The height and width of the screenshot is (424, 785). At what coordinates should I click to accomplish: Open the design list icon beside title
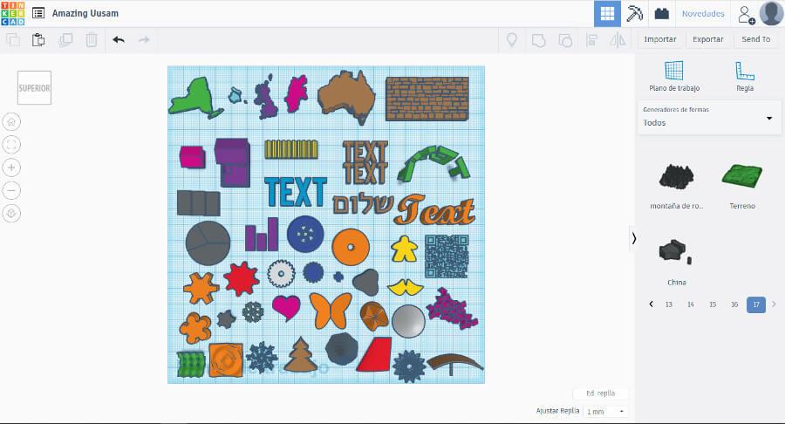pyautogui.click(x=38, y=14)
